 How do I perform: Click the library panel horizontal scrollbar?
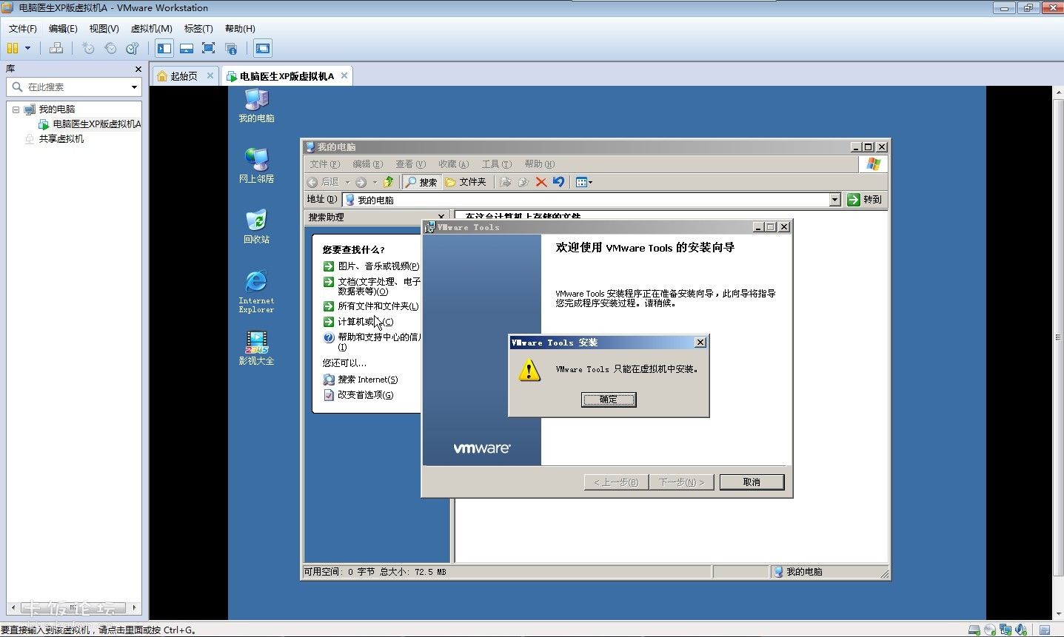(x=74, y=607)
